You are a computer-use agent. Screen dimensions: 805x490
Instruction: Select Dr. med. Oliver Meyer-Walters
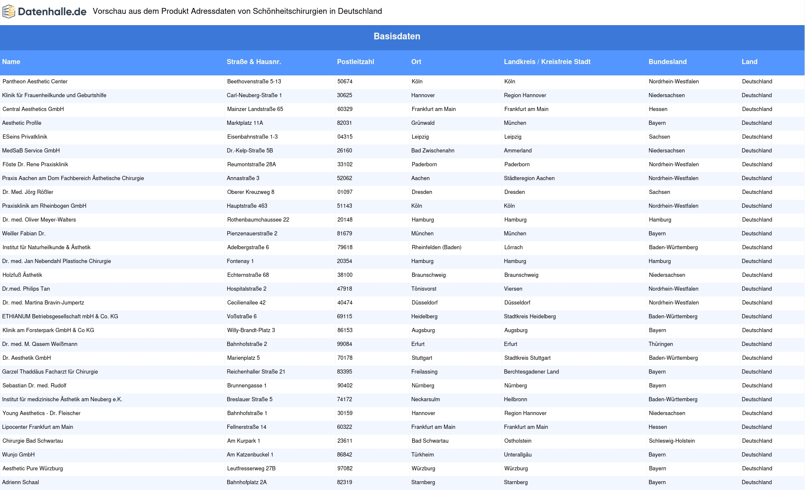tap(39, 219)
